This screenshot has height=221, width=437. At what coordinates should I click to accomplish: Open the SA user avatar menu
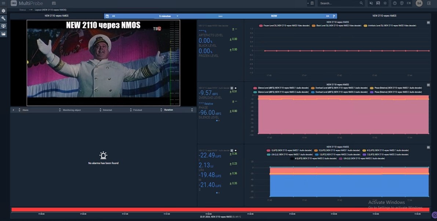pos(419,3)
